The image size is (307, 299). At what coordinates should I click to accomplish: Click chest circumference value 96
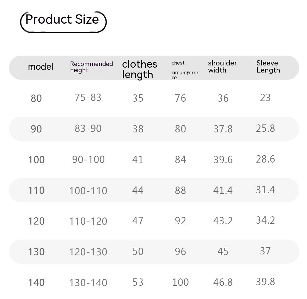tap(181, 252)
